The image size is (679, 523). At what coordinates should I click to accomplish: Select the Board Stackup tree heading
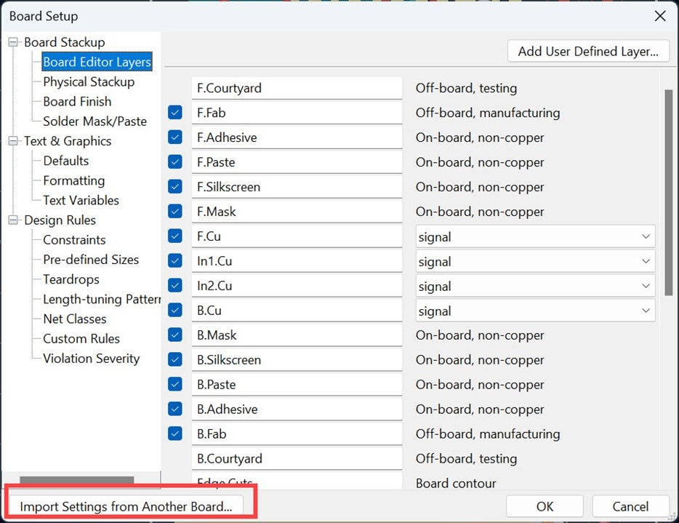[x=65, y=42]
